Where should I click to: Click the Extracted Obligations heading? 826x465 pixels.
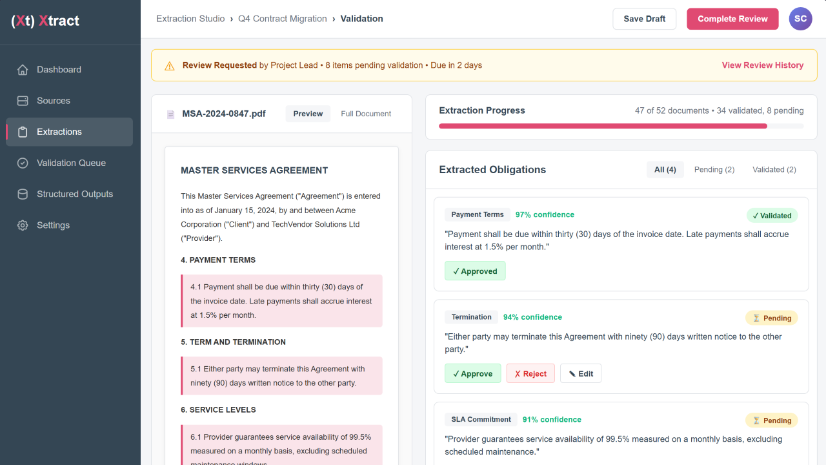pos(492,170)
